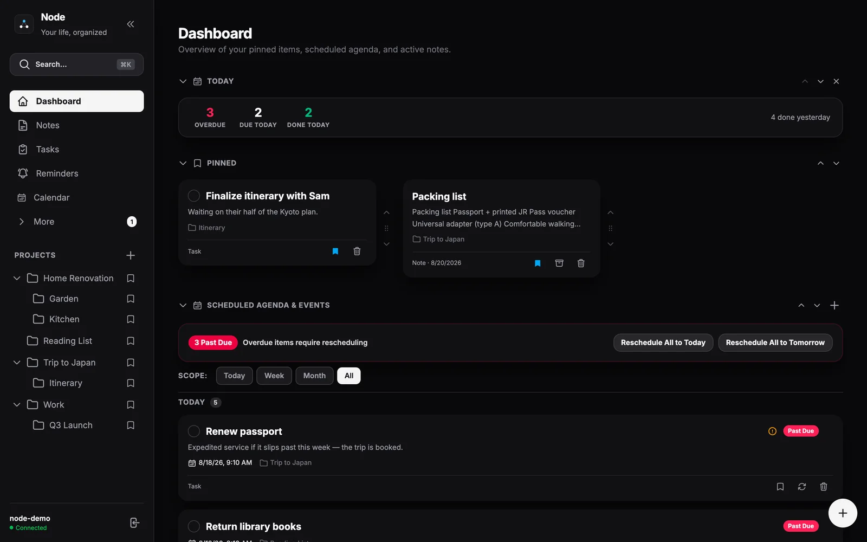Pin the Garden project bookmark
The image size is (867, 542).
131,299
